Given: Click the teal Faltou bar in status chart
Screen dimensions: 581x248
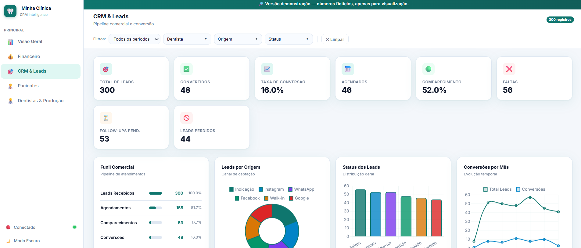Looking at the screenshot, I should pyautogui.click(x=360, y=213).
